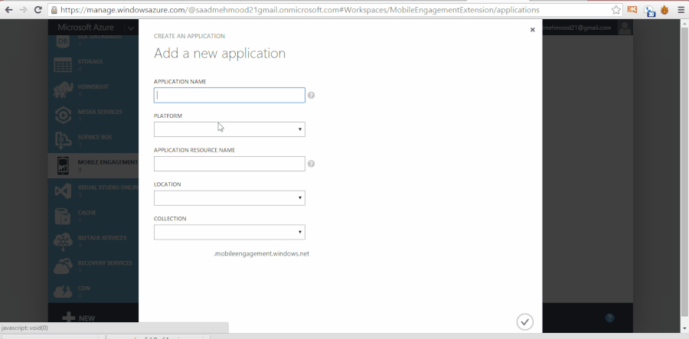
Task: Open BizTalk Services sidebar item
Action: [93, 241]
